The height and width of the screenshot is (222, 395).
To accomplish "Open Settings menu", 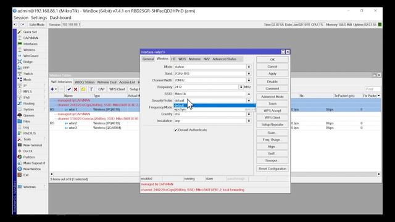I will pyautogui.click(x=39, y=18).
